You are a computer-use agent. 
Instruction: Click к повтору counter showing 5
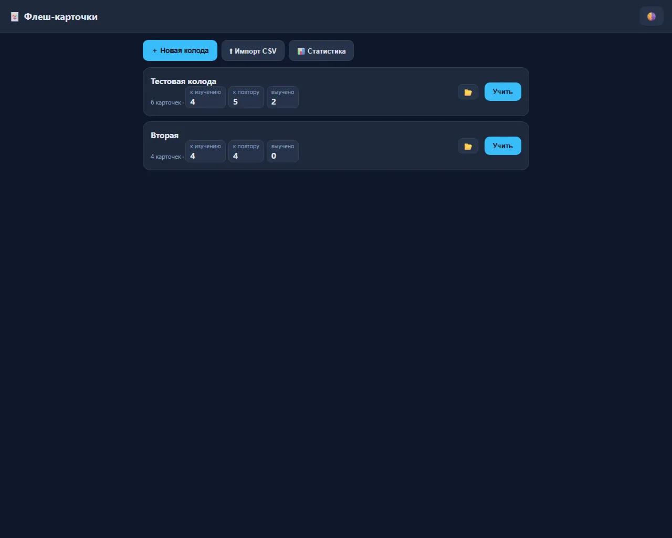[x=246, y=97]
